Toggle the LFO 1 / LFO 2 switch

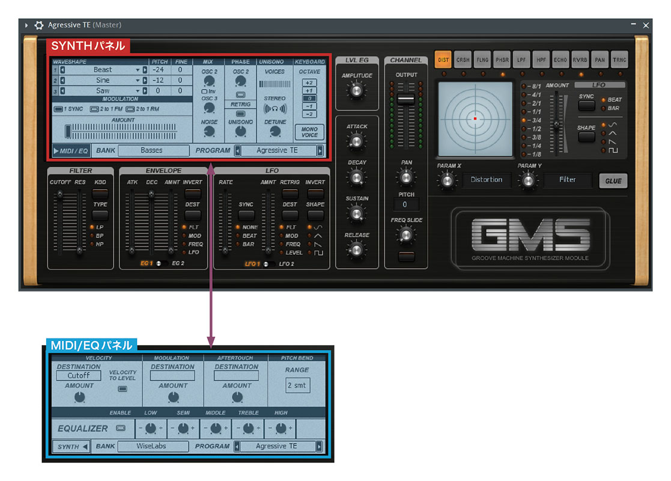(x=269, y=265)
